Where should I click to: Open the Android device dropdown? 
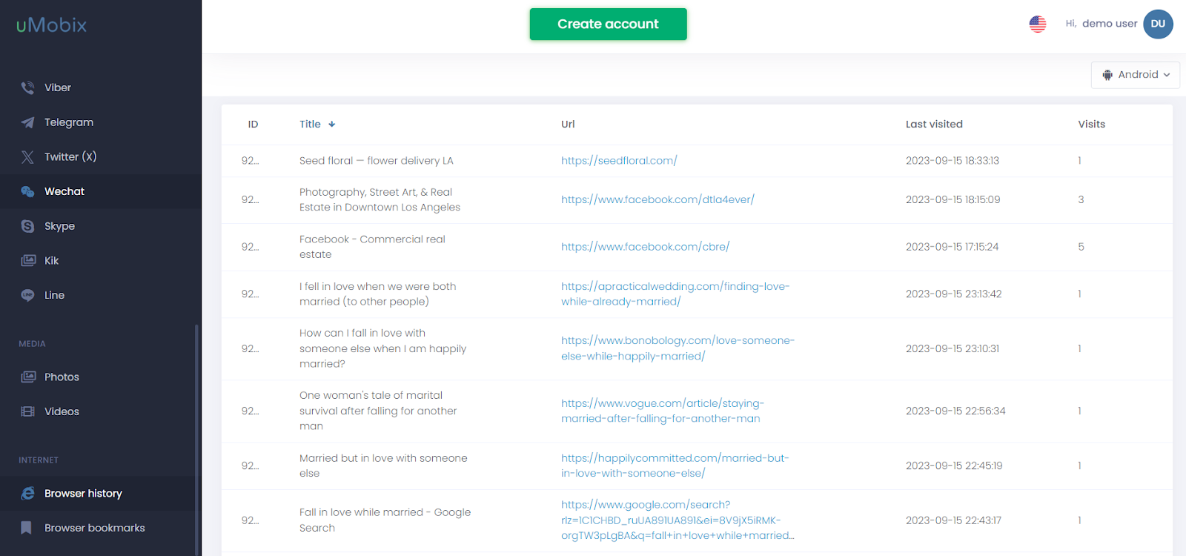[x=1135, y=75]
